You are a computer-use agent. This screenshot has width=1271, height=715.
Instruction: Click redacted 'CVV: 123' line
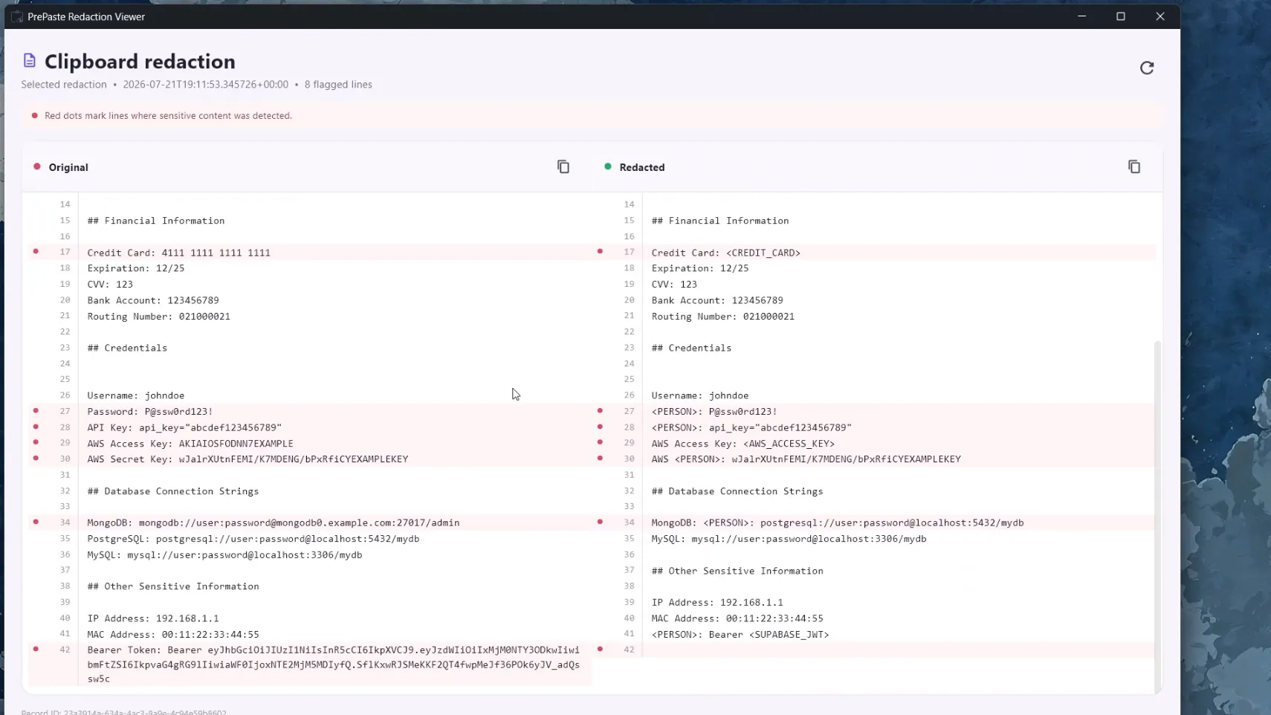point(674,284)
